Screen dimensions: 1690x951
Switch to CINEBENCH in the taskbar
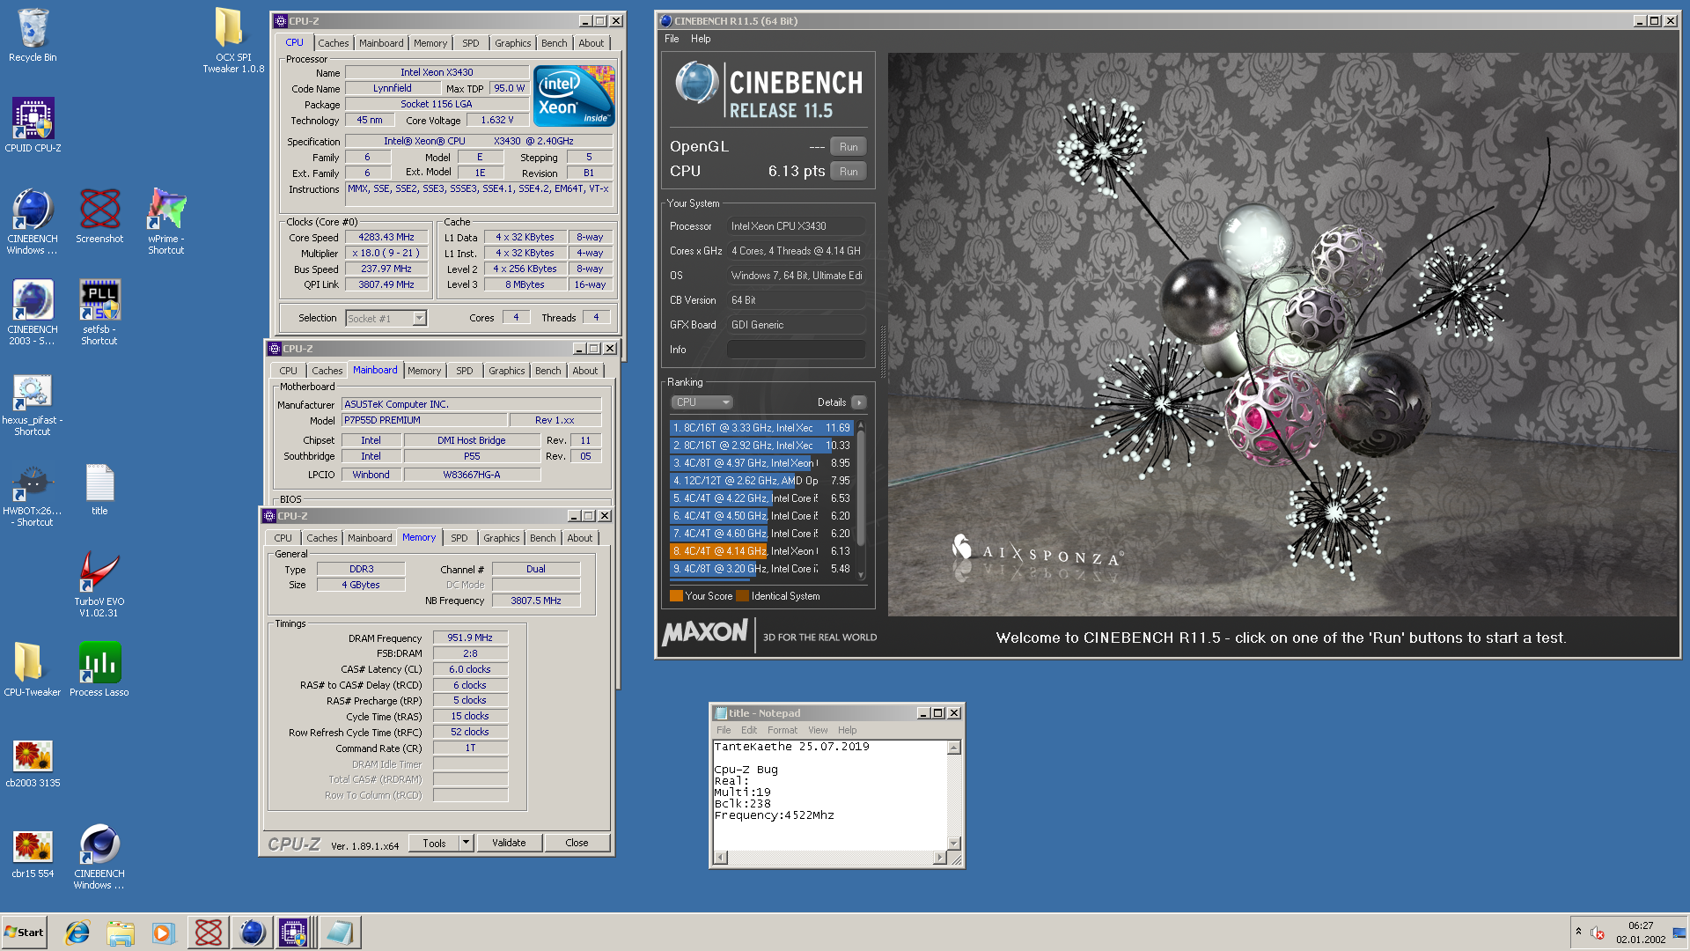(252, 933)
